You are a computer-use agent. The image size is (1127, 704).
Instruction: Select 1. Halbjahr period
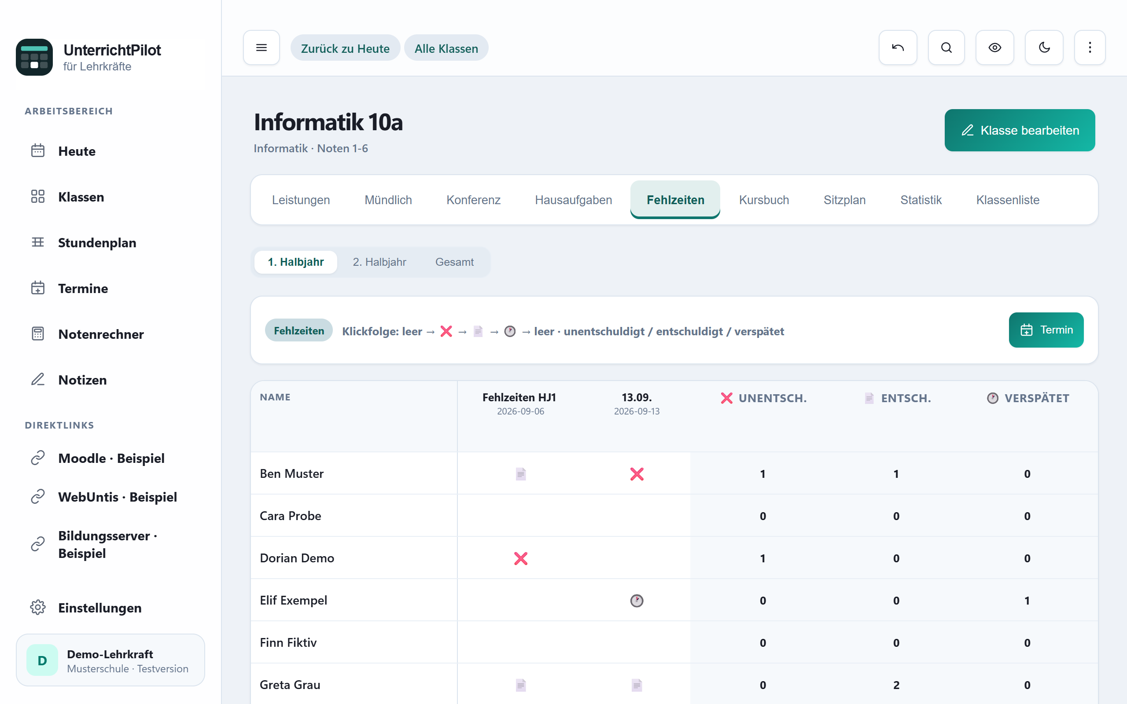point(295,262)
